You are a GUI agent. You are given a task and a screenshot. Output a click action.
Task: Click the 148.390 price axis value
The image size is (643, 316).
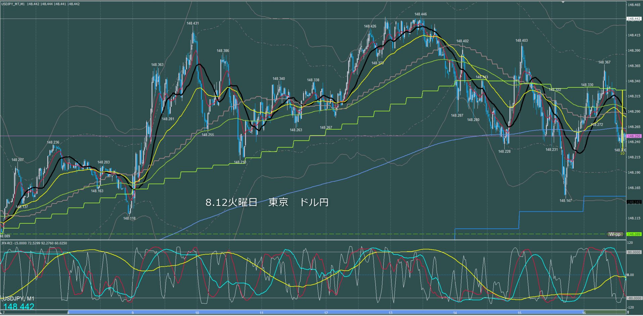tap(634, 50)
